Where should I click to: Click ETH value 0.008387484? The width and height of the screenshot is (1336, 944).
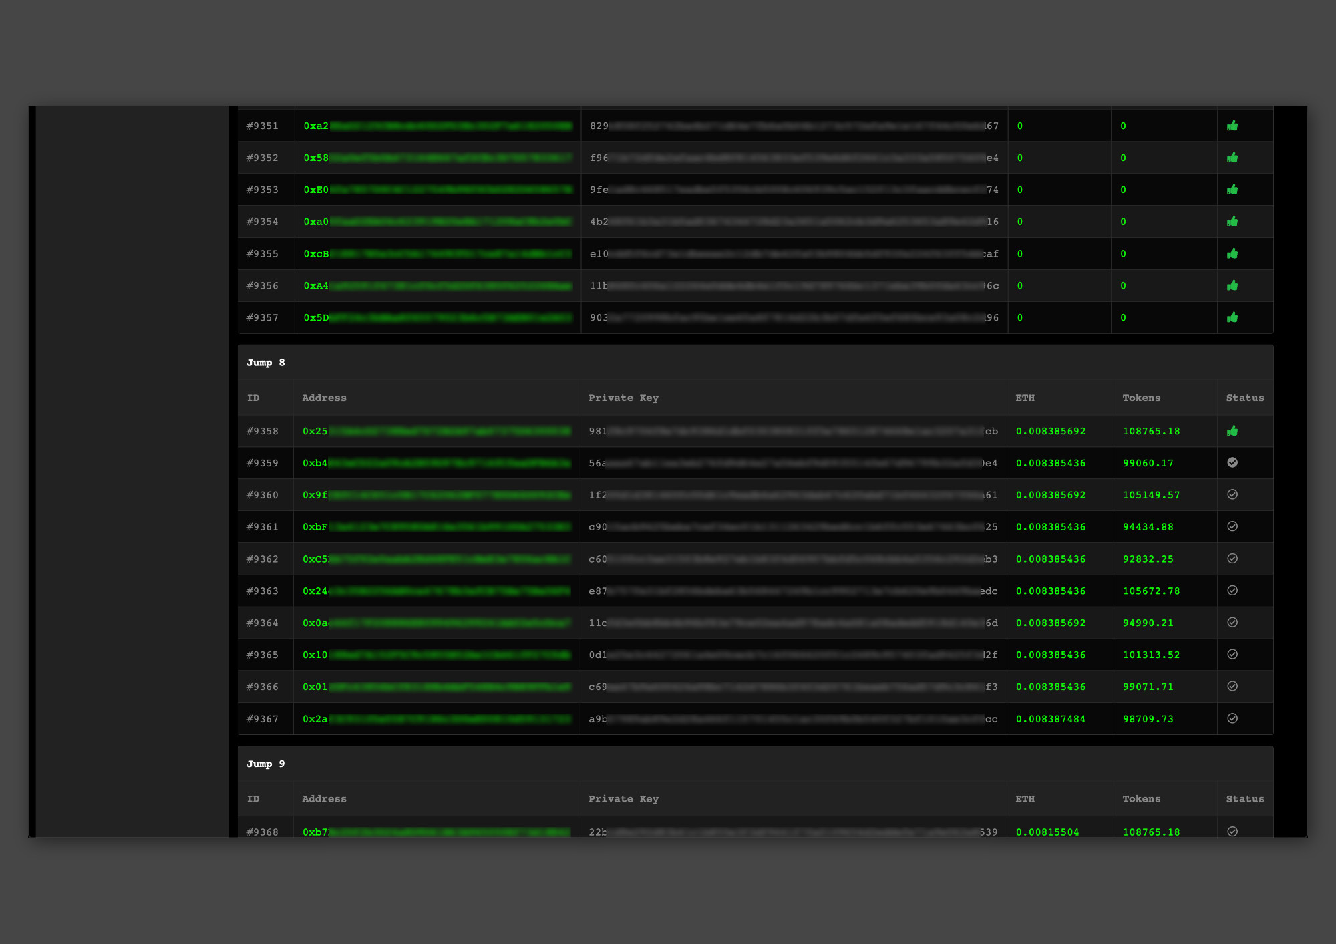coord(1051,719)
